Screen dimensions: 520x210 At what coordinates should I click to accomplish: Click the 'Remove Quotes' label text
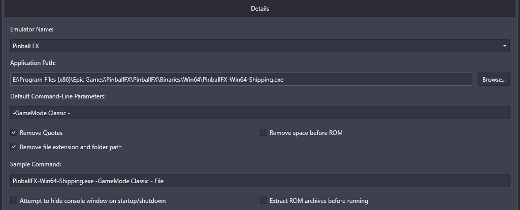click(41, 133)
